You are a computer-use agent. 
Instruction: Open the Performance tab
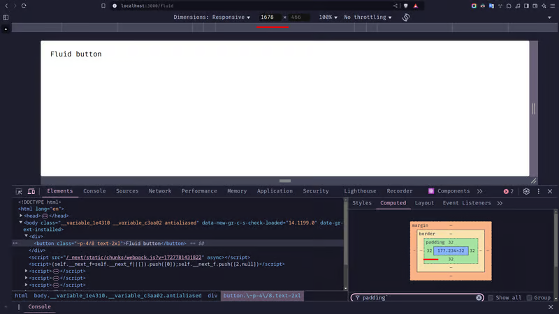pos(199,191)
